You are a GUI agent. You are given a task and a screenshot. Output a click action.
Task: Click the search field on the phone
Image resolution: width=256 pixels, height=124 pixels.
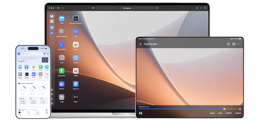pos(32,54)
